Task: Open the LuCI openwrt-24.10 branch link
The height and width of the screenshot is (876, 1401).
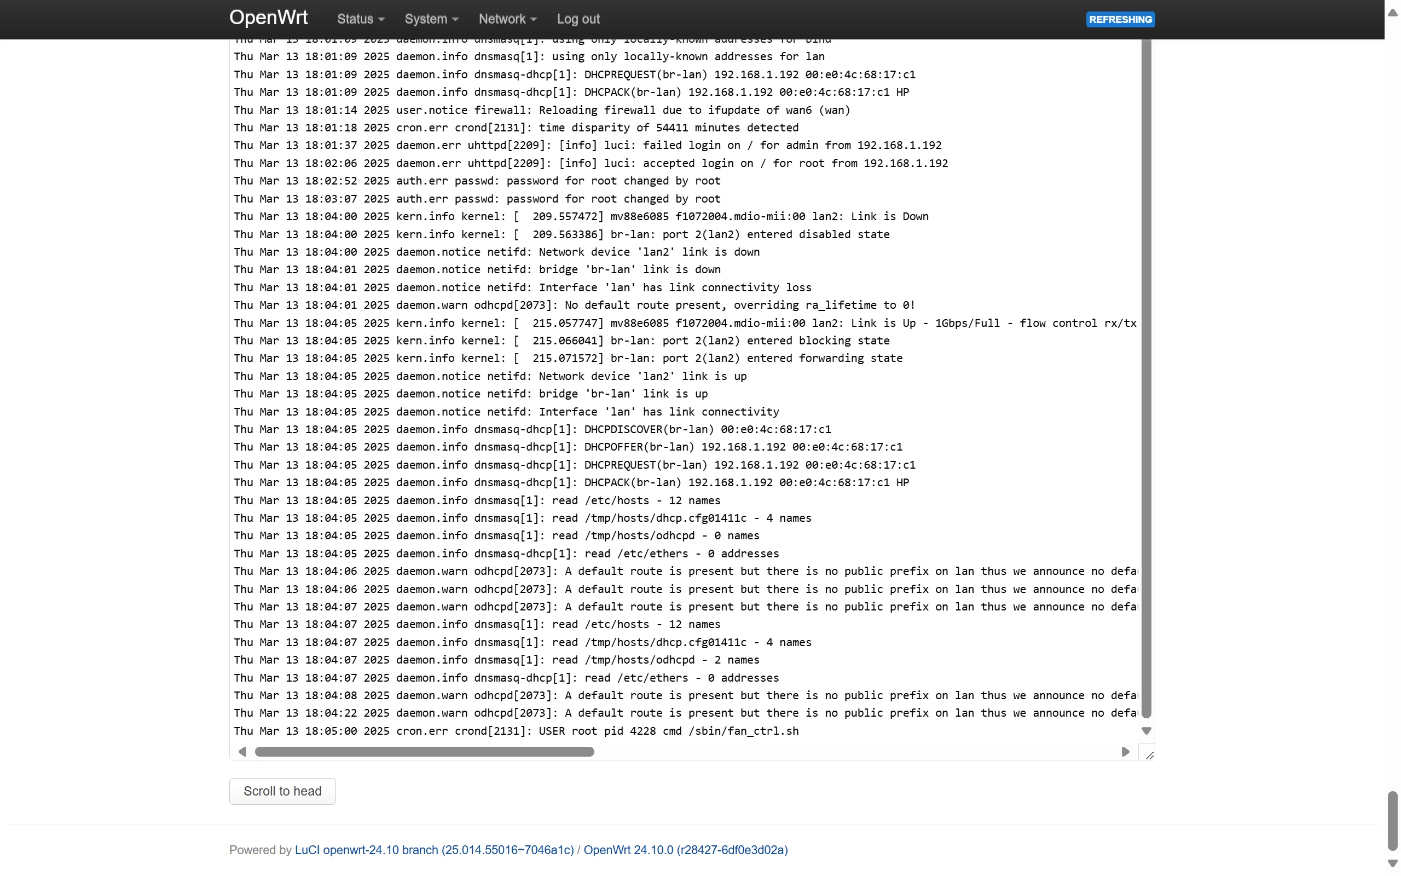Action: 434,849
